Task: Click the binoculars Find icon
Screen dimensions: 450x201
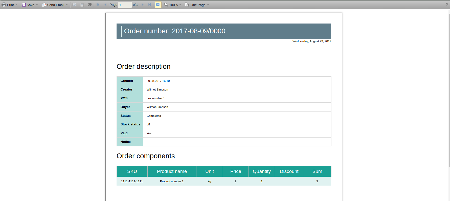Action: (90, 5)
